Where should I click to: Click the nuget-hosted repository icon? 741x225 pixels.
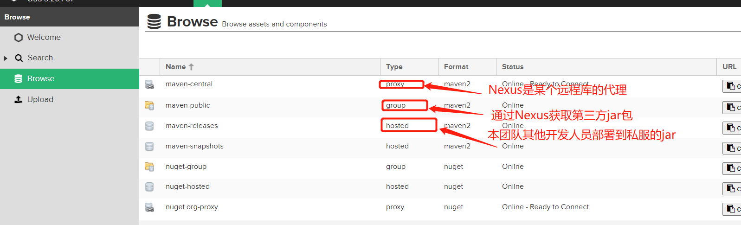tap(149, 186)
